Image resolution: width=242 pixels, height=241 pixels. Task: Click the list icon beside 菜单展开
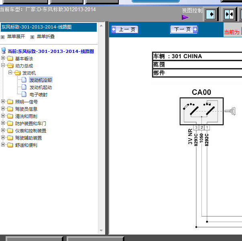3,37
